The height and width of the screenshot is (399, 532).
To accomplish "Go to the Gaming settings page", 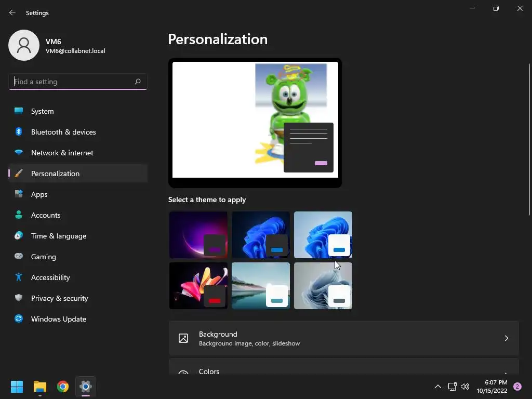I will click(x=78, y=257).
